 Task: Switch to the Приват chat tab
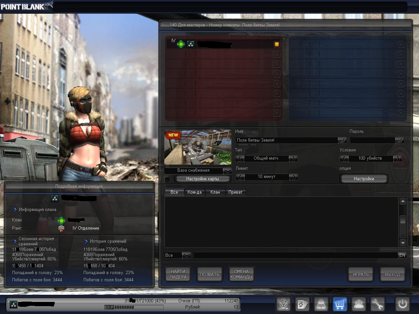click(235, 192)
